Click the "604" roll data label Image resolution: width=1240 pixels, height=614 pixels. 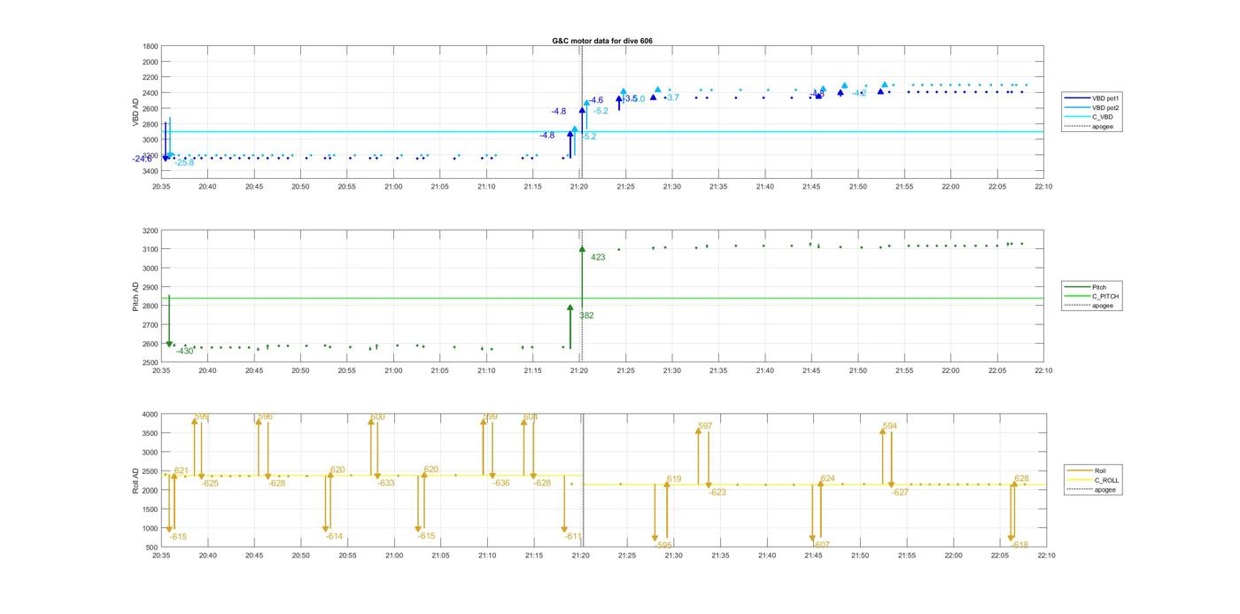531,417
